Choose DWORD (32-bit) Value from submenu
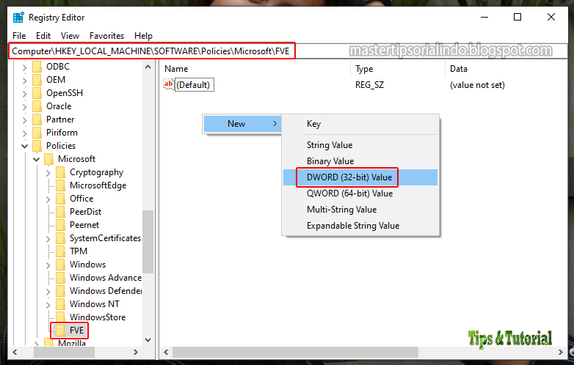The image size is (574, 365). pyautogui.click(x=360, y=177)
